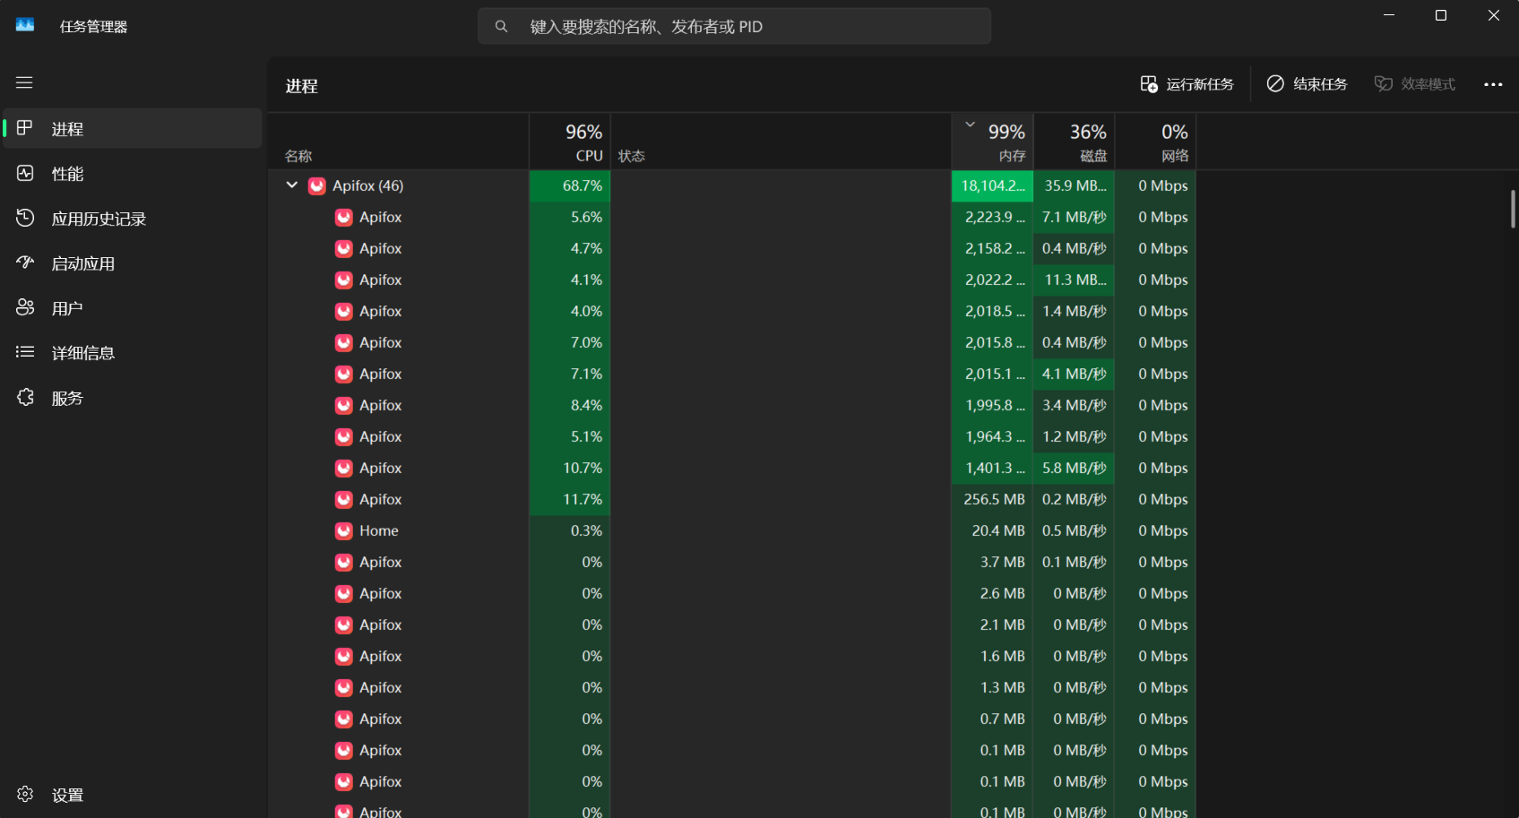Click the memory column sort arrow
1519x818 pixels.
(970, 125)
